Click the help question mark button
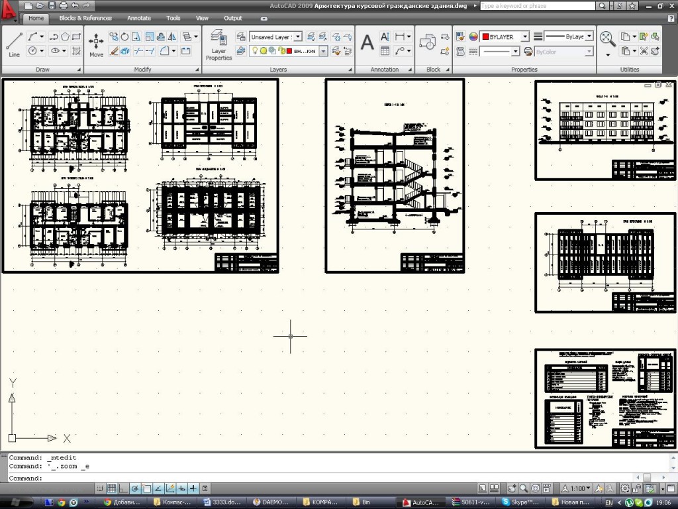Viewport: 678px width, 509px height. tap(671, 18)
